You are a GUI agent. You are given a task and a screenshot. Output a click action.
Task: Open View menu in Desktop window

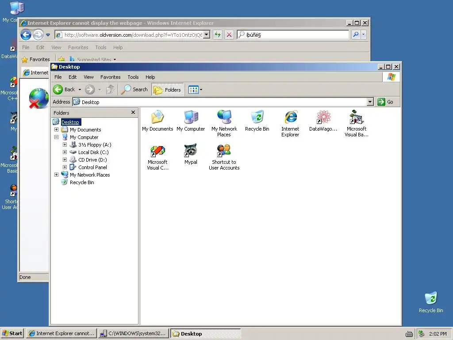pos(88,77)
